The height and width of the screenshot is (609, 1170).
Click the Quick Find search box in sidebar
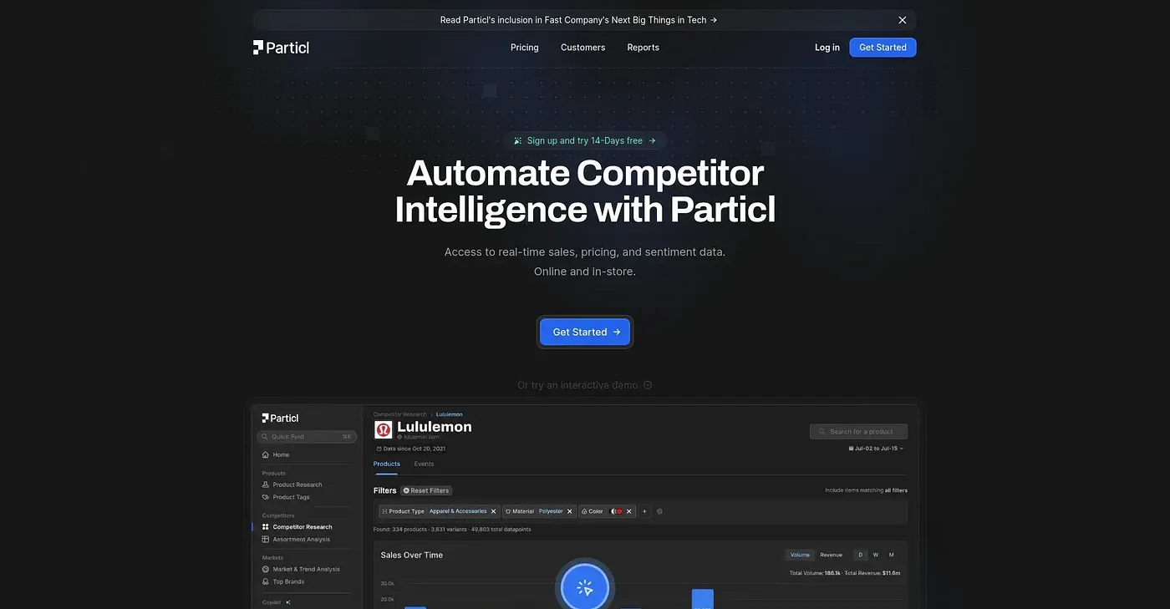tap(307, 436)
